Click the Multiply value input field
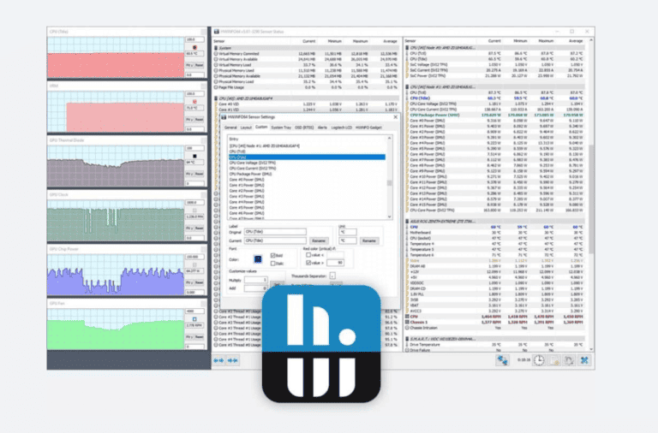Screen dimensions: 658x433 tap(256, 280)
